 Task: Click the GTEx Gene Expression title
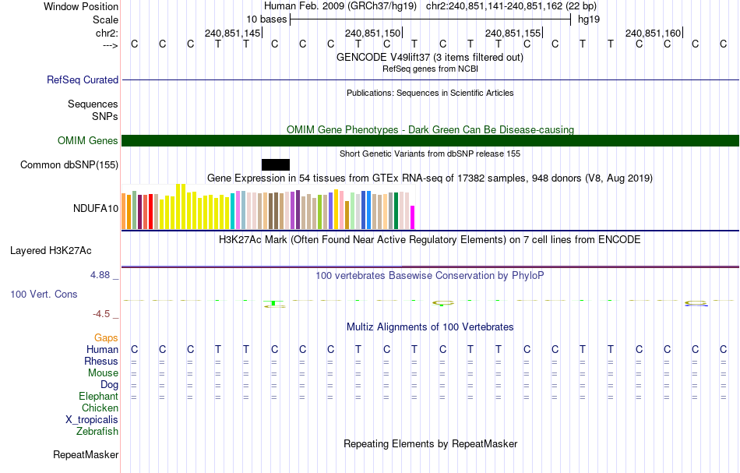[x=430, y=178]
